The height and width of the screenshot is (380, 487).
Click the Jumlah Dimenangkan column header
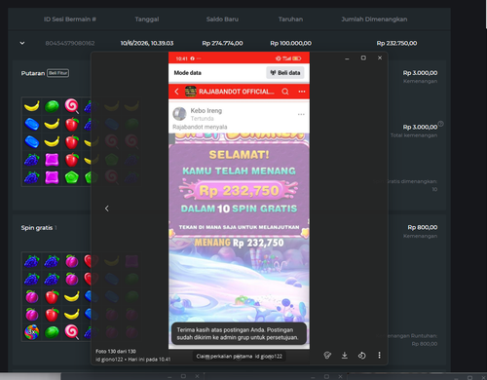point(374,19)
